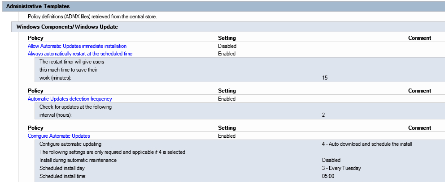445x182 pixels.
Task: Open the Always automatically restart policy link
Action: [x=80, y=54]
